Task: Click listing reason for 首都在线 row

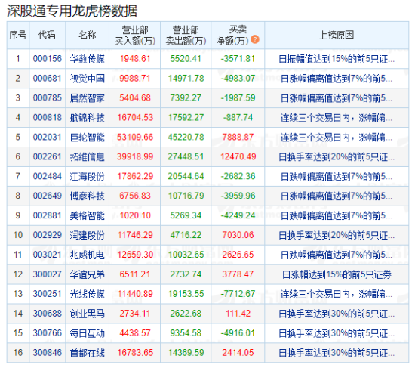Action: click(337, 353)
